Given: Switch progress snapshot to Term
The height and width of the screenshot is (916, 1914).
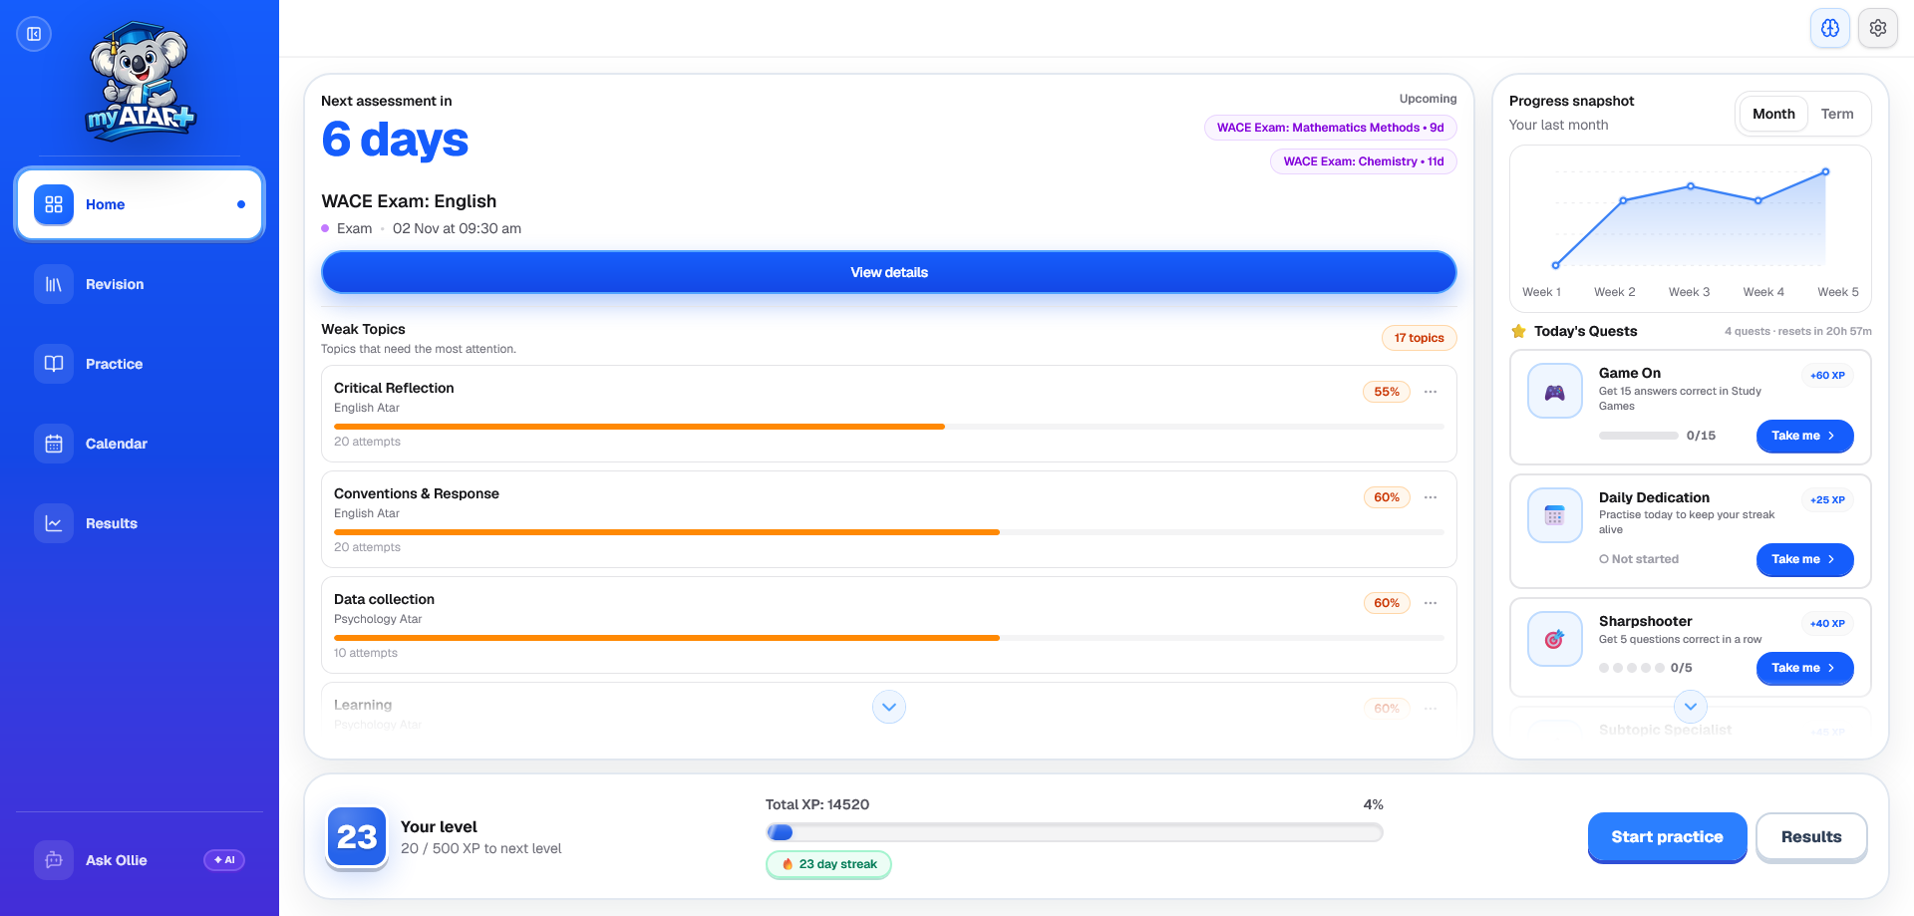Looking at the screenshot, I should (1837, 114).
